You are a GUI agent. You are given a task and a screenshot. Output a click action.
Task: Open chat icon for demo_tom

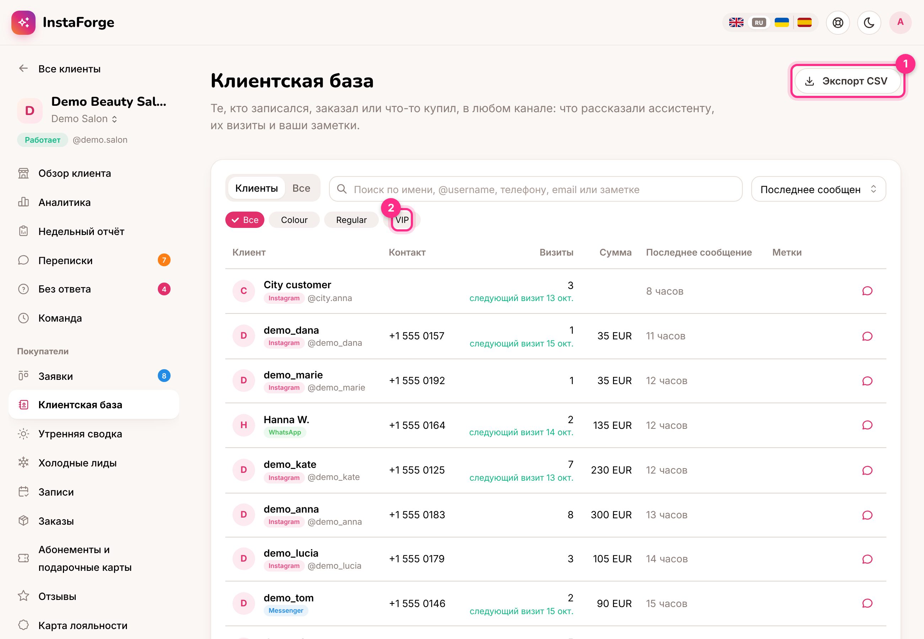[867, 603]
